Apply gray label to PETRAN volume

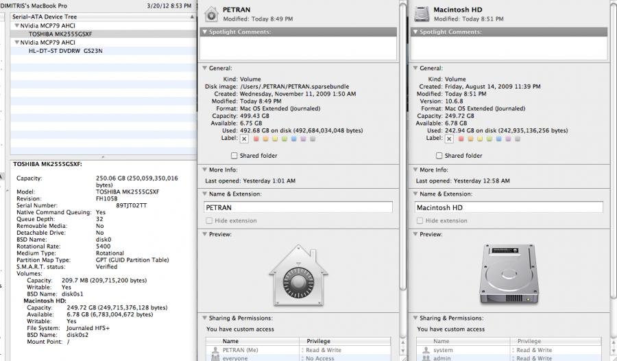pyautogui.click(x=313, y=139)
